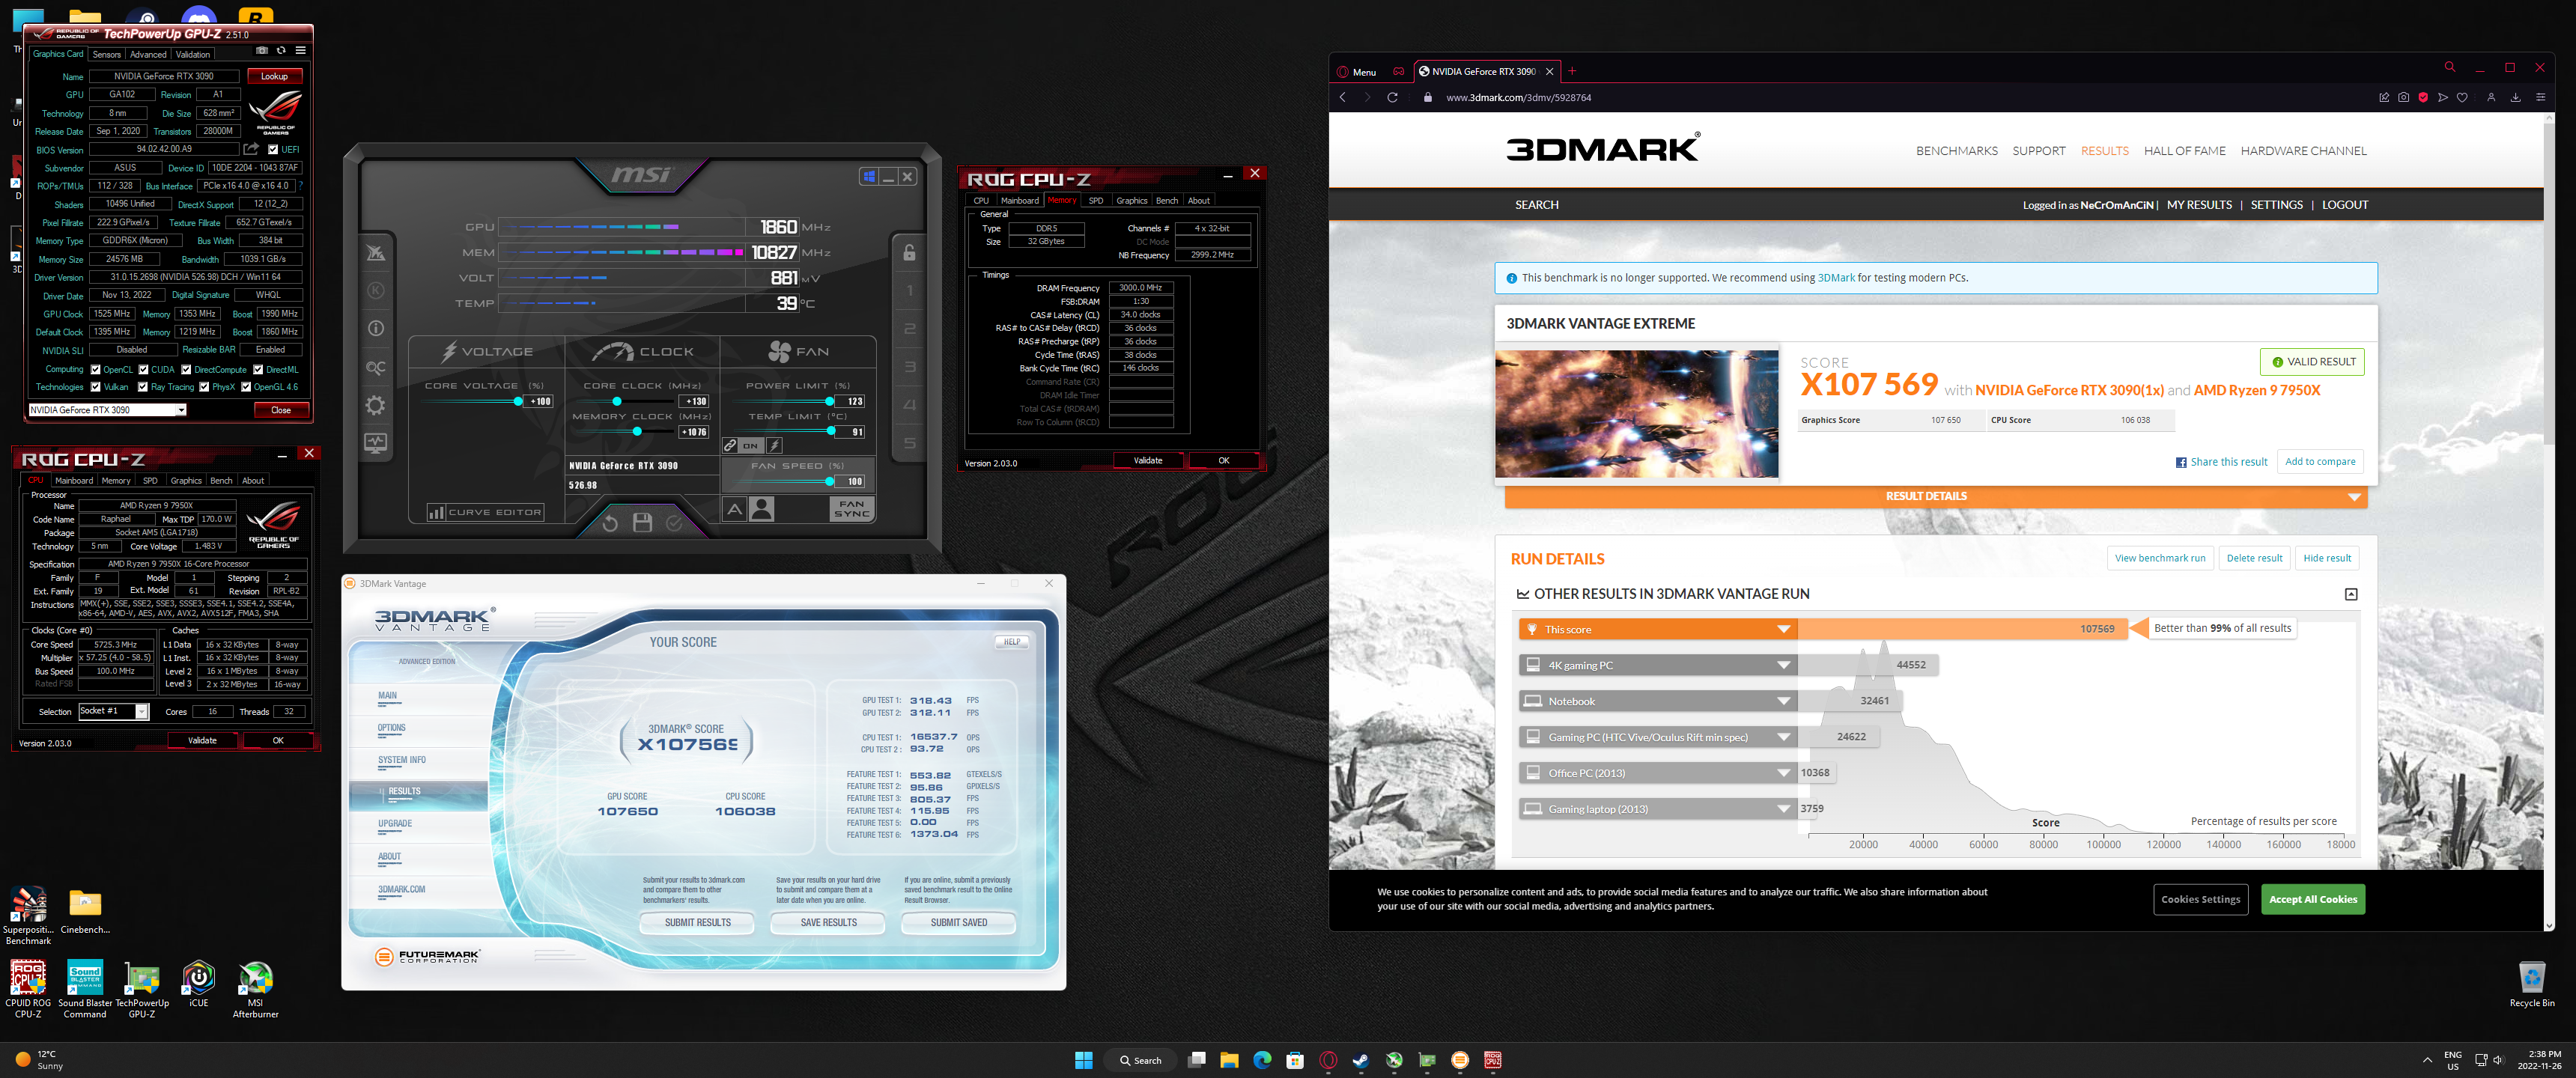The width and height of the screenshot is (2576, 1078).
Task: Click the Afterburner auto fan A icon
Action: [735, 509]
